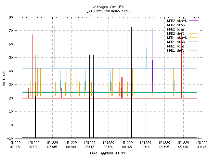Image resolution: width=208 pixels, height=156 pixels.
Task: Click the y-axis tick label 80
Action: pos(11,17)
